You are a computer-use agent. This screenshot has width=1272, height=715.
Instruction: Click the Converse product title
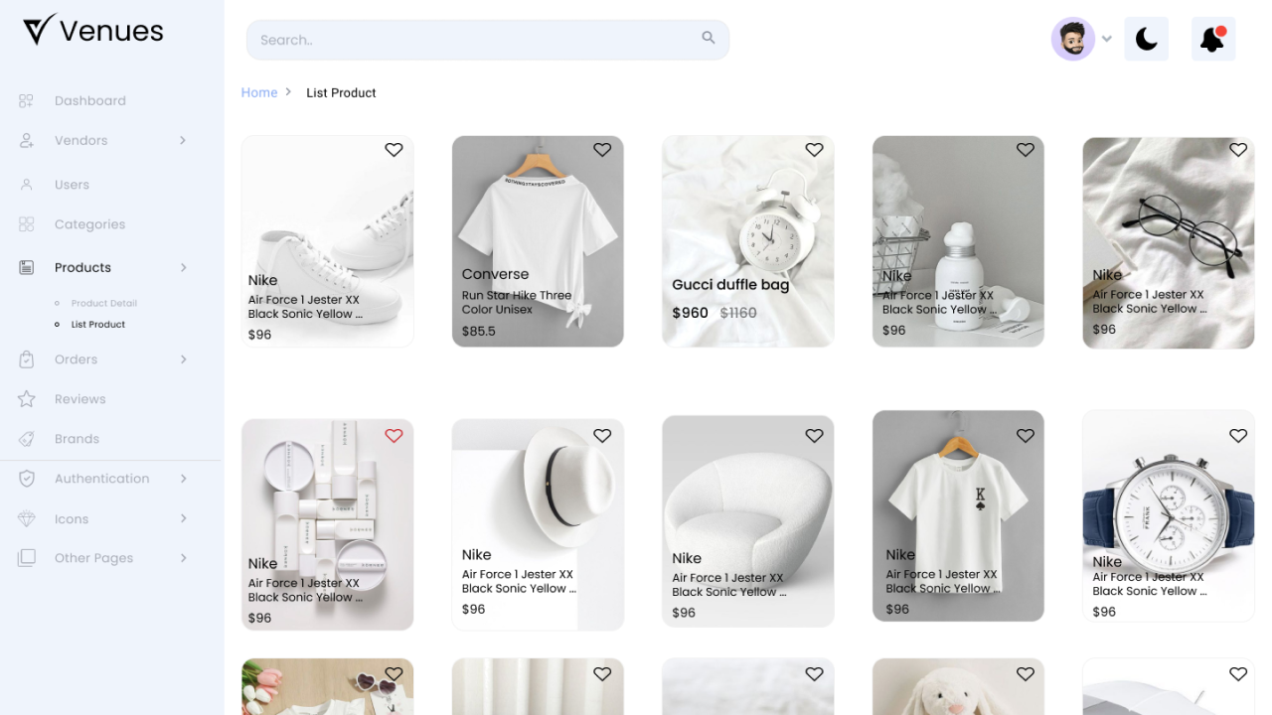tap(496, 274)
